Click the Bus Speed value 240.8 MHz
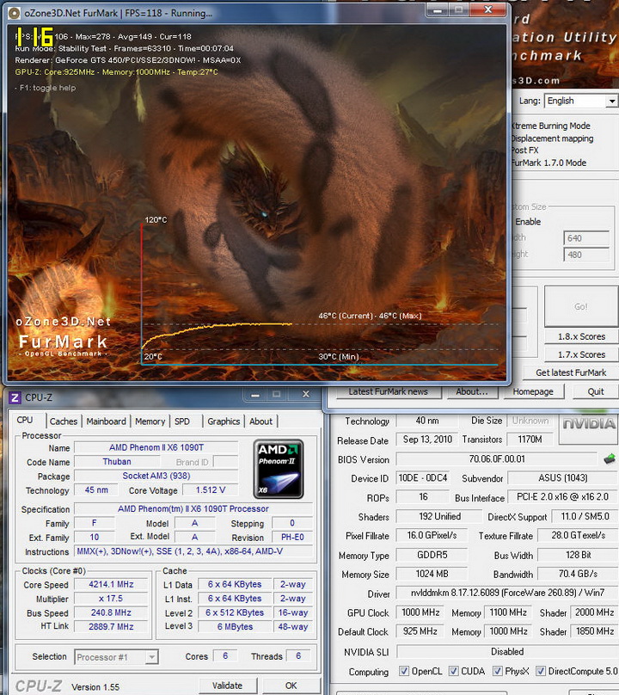This screenshot has height=695, width=619. click(111, 613)
